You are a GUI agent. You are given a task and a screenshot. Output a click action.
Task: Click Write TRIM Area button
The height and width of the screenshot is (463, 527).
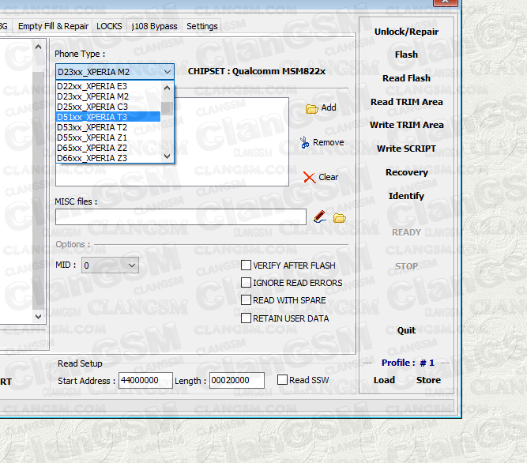coord(406,125)
